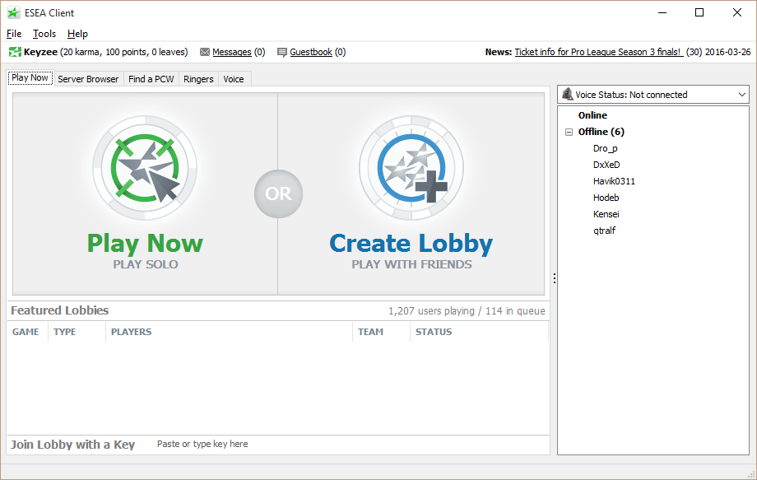Sort lobbies by the STATUS column
The width and height of the screenshot is (757, 480).
pyautogui.click(x=480, y=332)
